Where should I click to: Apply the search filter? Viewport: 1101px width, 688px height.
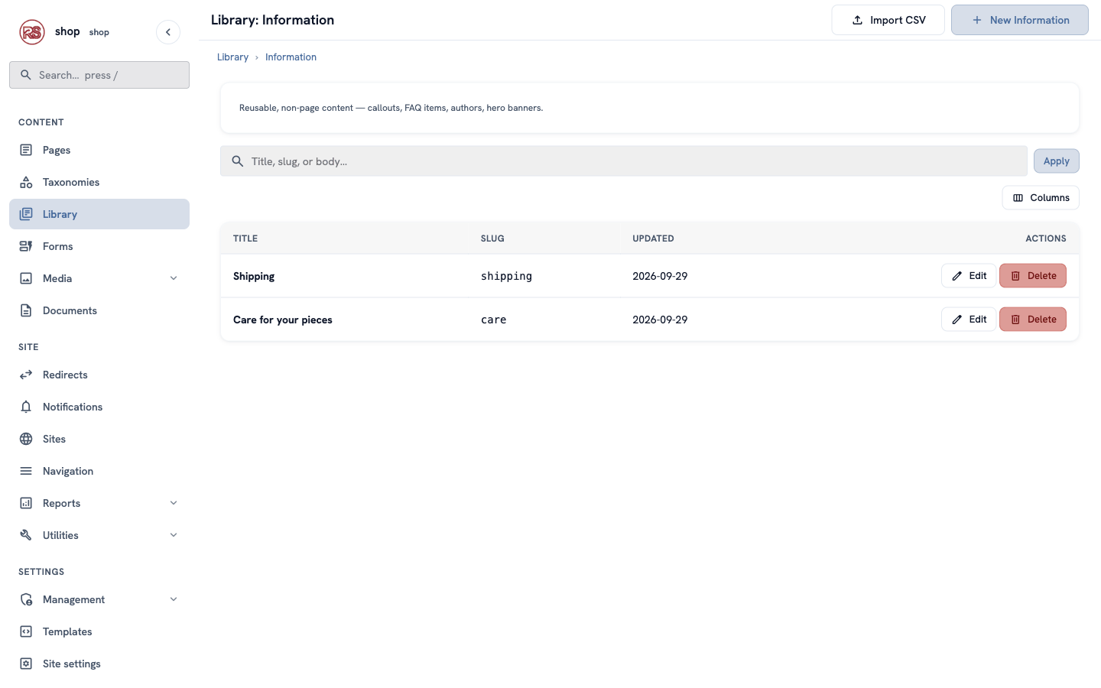(x=1057, y=161)
